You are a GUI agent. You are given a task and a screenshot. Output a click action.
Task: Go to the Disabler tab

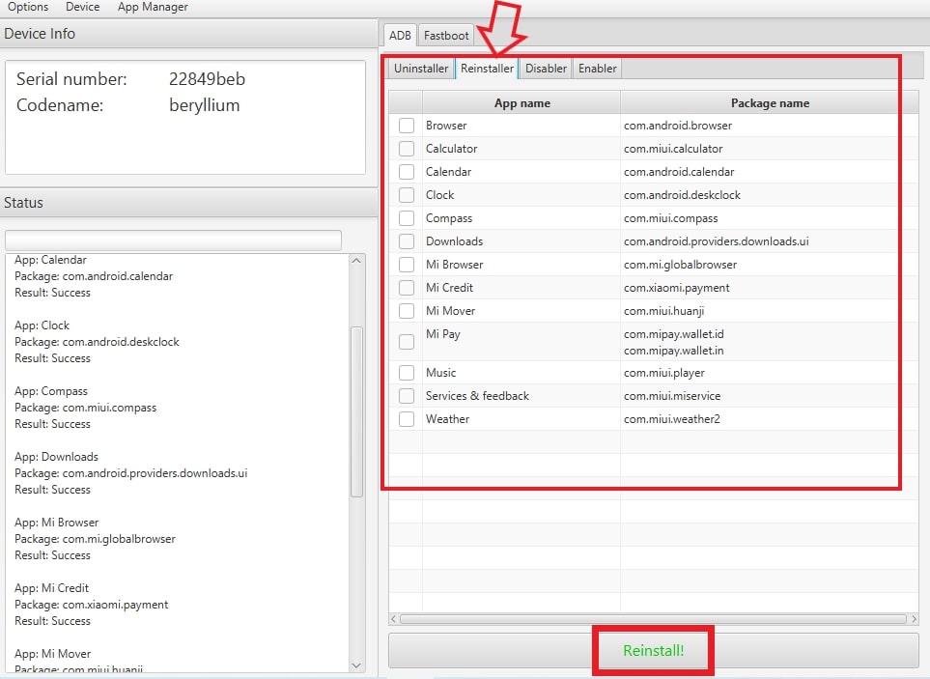(x=546, y=69)
